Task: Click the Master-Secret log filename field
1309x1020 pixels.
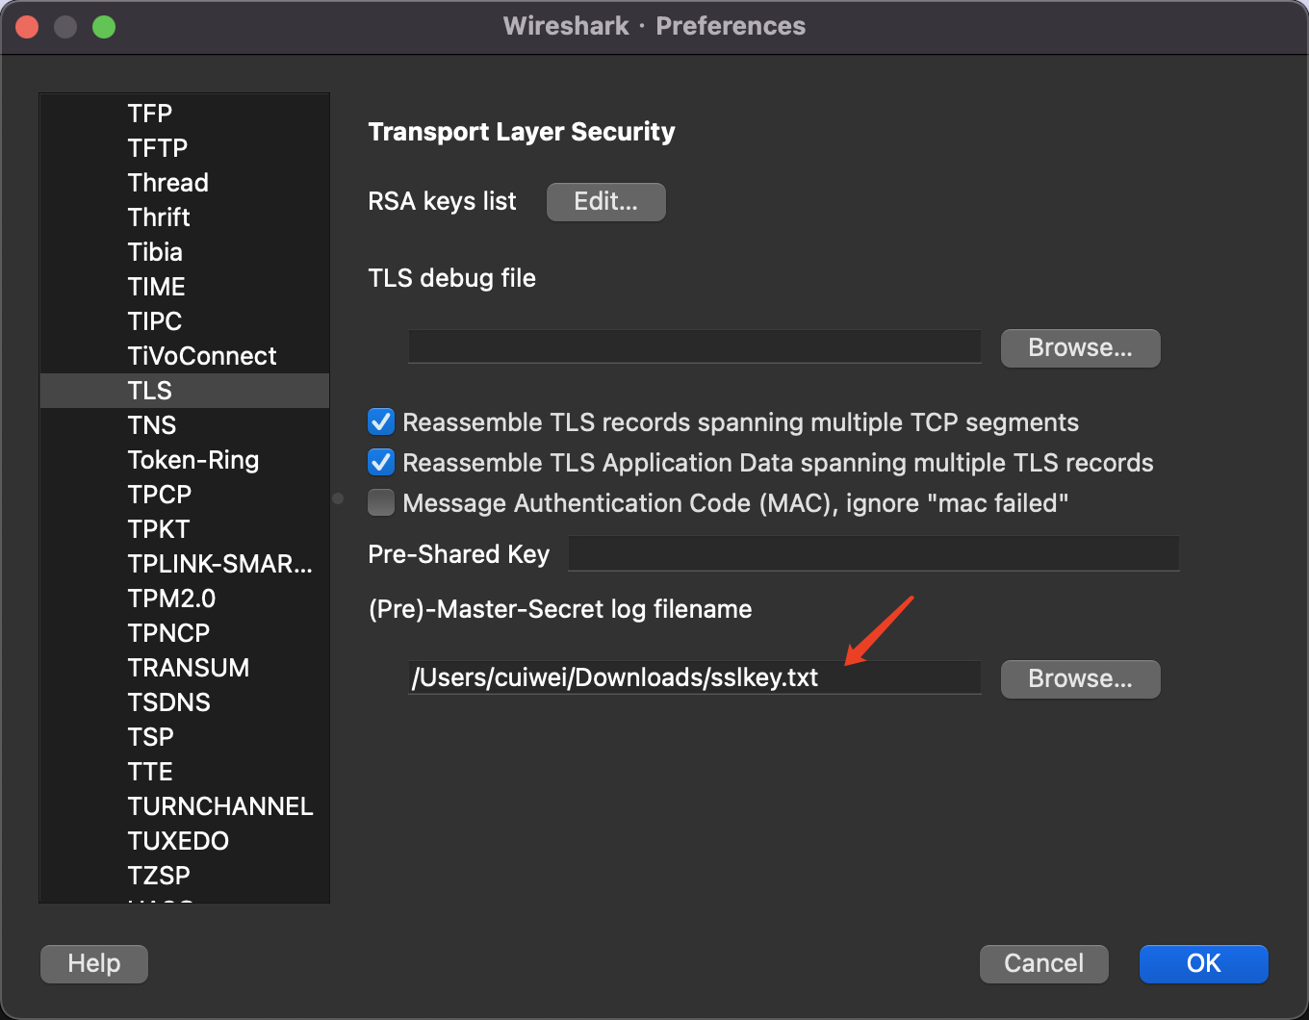Action: [x=695, y=677]
